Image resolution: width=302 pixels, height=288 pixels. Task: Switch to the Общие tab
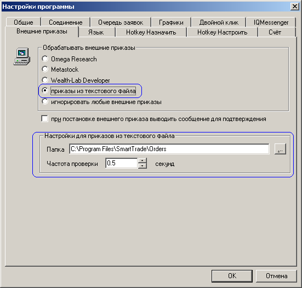click(x=24, y=22)
